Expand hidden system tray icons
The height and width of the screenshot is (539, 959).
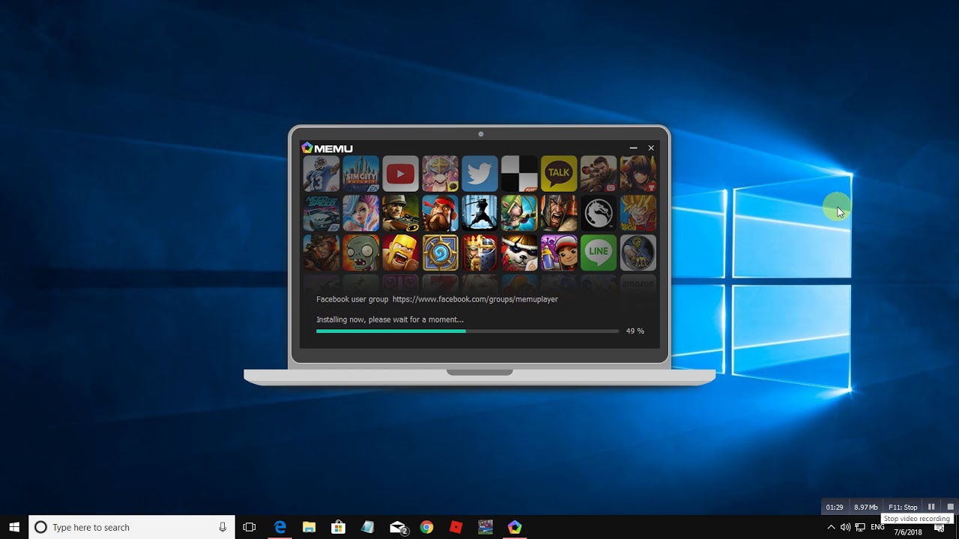[x=831, y=527]
